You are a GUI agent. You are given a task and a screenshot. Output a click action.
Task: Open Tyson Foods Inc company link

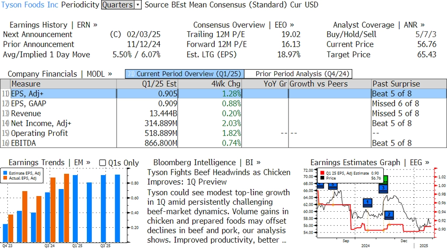tap(30, 5)
